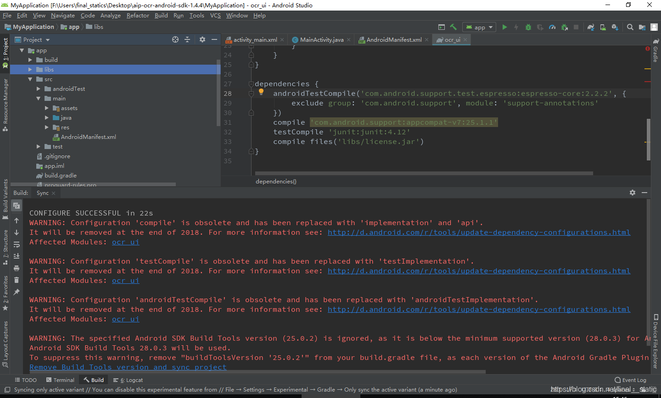Toggle soft-wrap in Build output
Viewport: 661px width, 398px height.
click(17, 244)
